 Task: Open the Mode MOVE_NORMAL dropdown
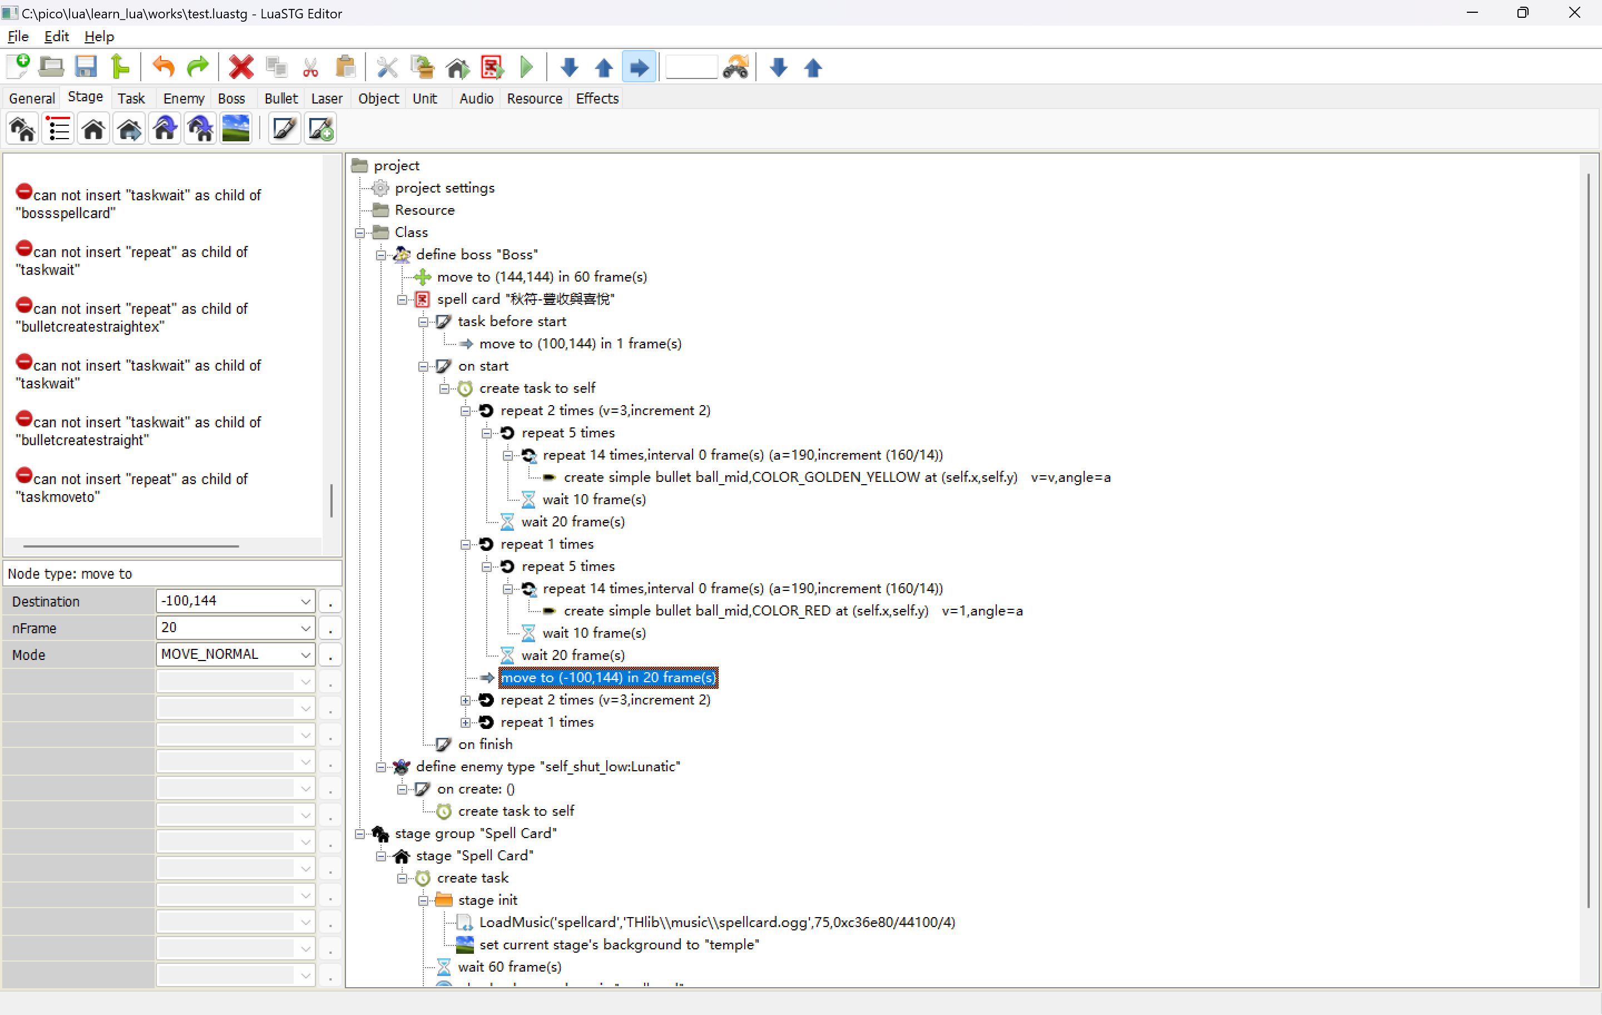point(305,656)
